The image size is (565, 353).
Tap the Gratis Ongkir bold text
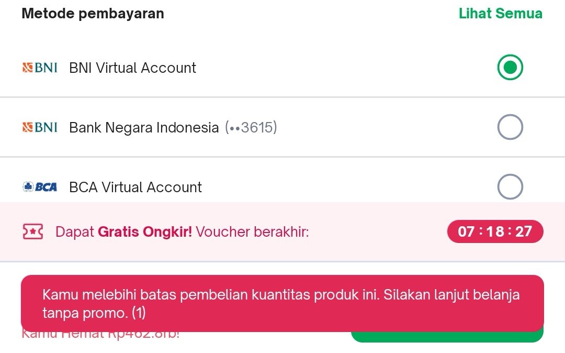point(145,232)
